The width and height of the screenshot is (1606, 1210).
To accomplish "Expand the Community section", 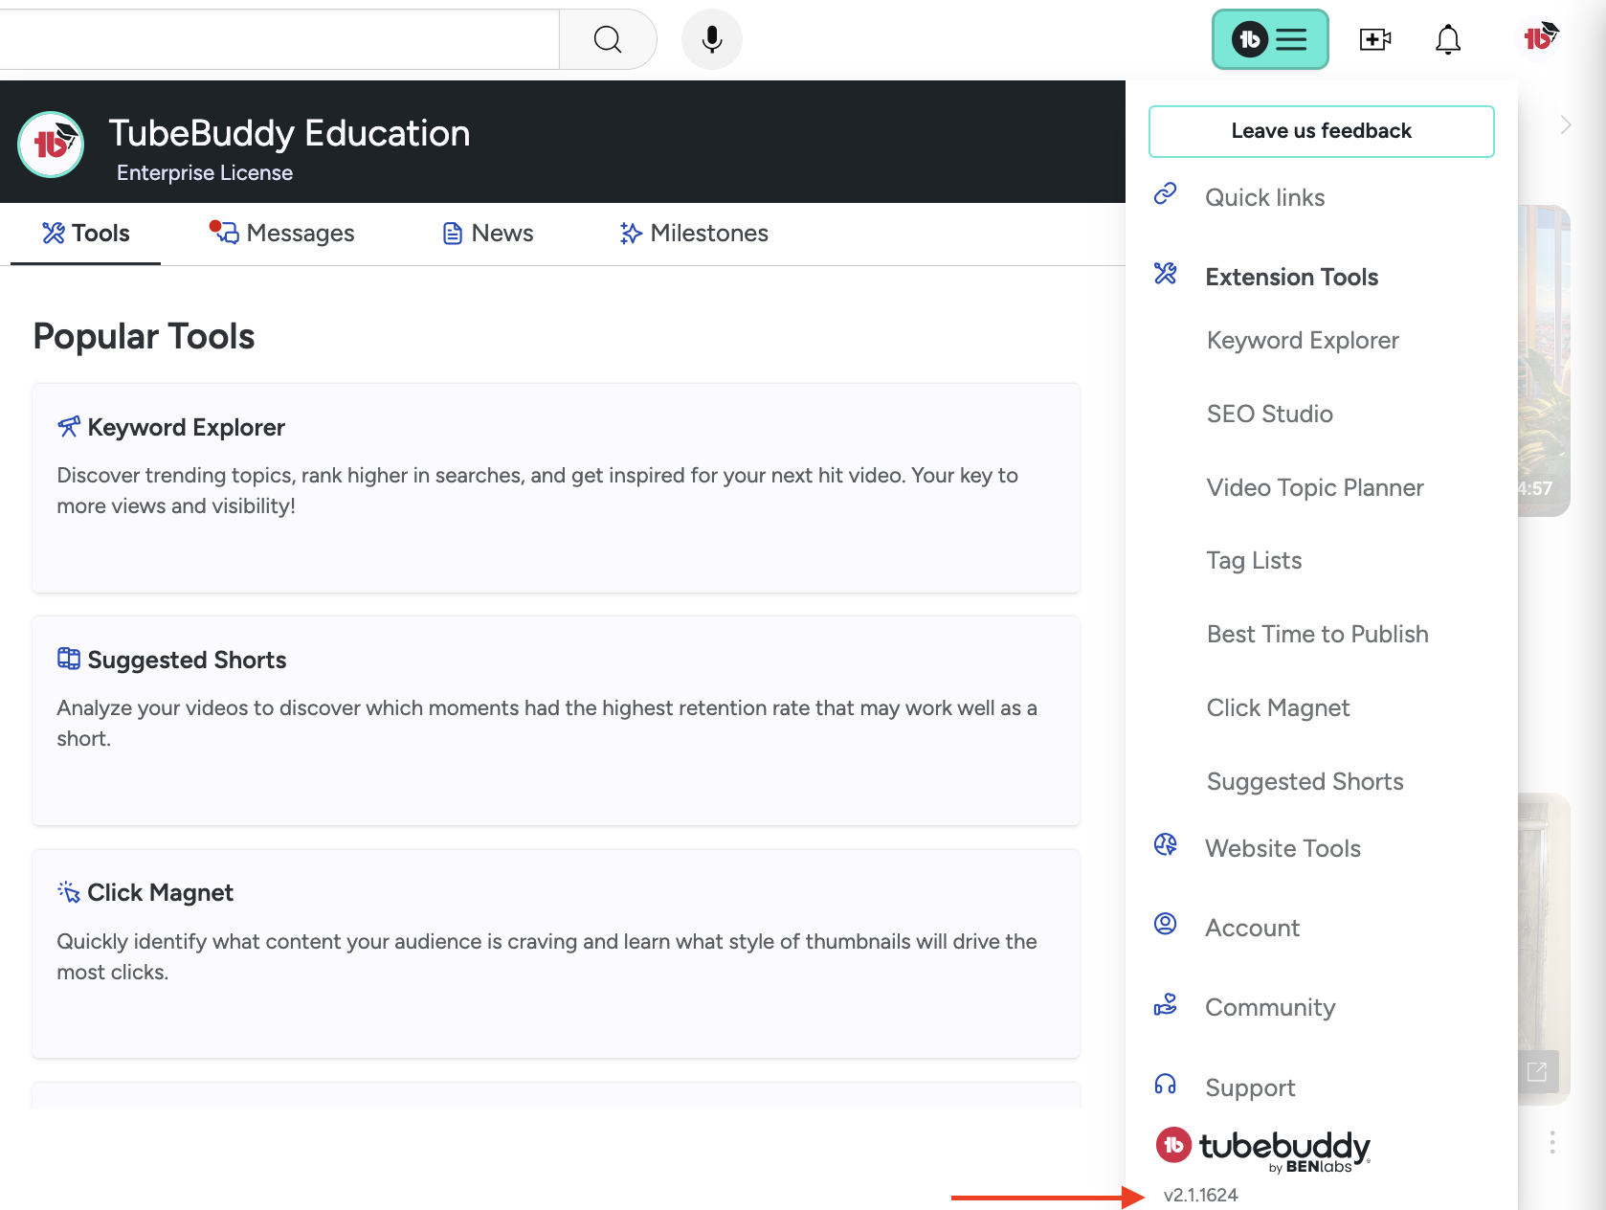I will coord(1270,1007).
